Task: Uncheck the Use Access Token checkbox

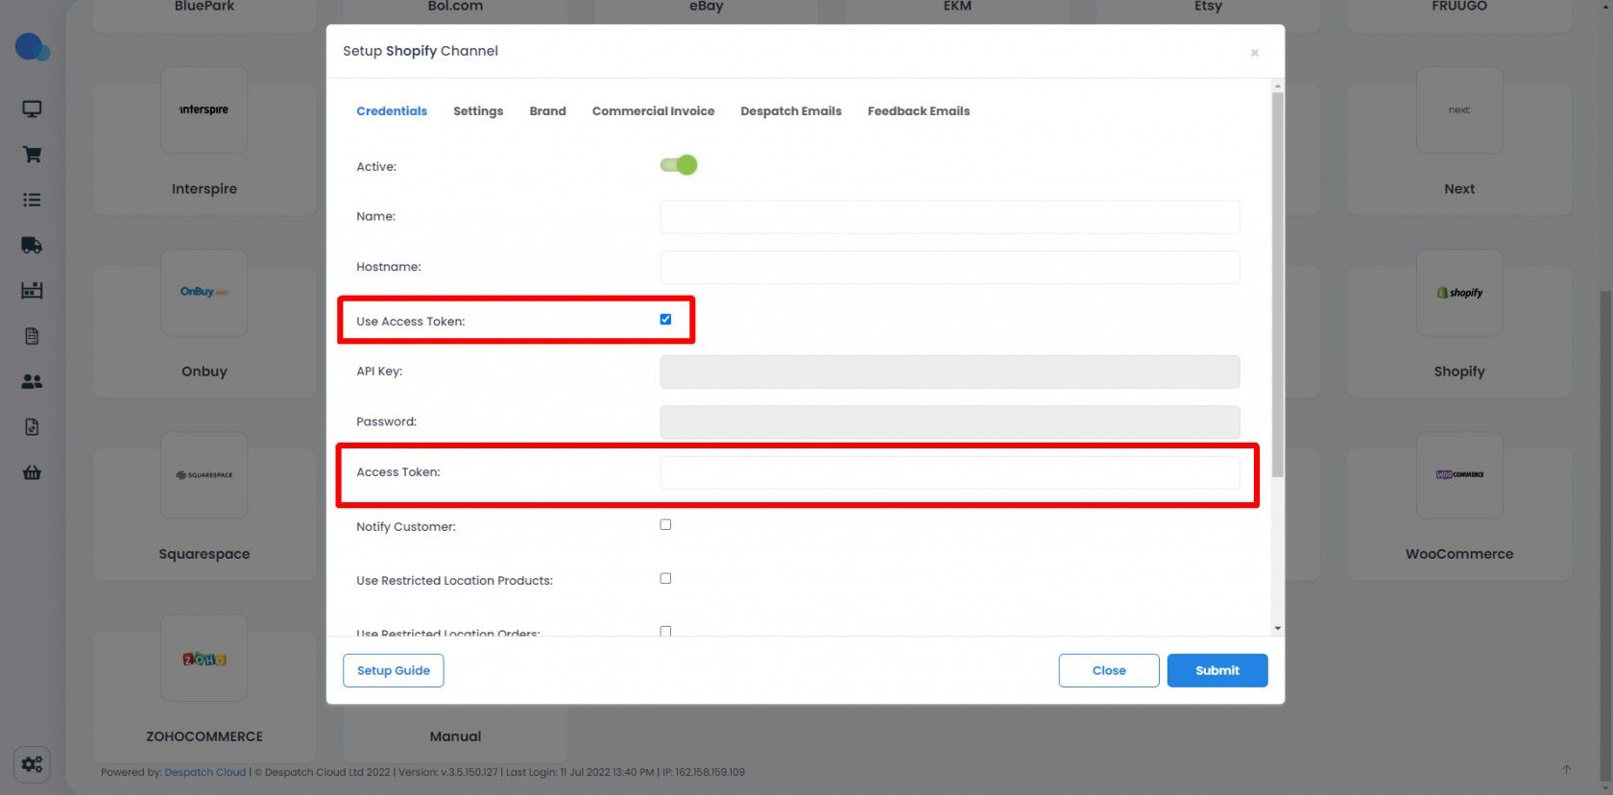Action: coord(665,319)
